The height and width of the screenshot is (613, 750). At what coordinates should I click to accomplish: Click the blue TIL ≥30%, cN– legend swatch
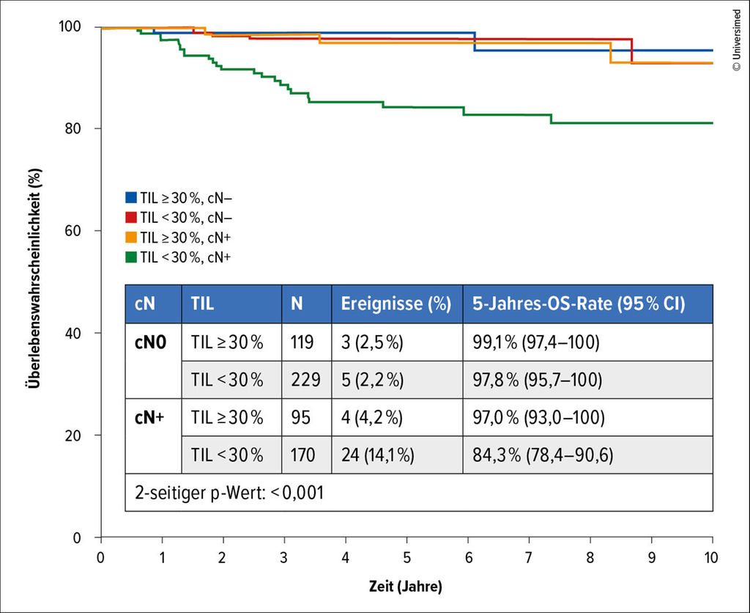[131, 197]
